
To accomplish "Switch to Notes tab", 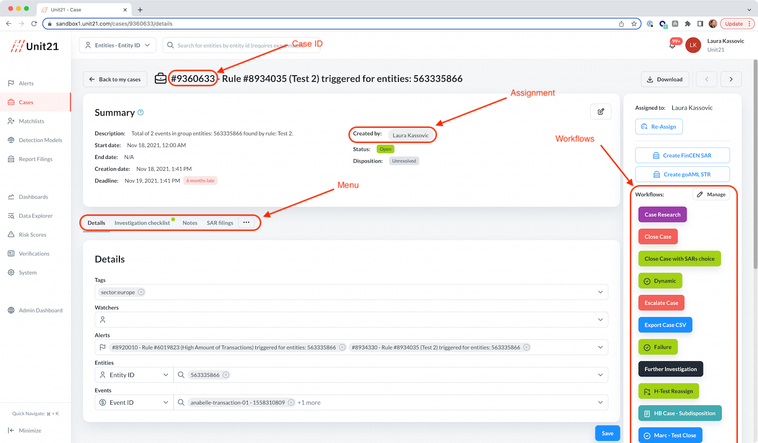I will tap(190, 223).
